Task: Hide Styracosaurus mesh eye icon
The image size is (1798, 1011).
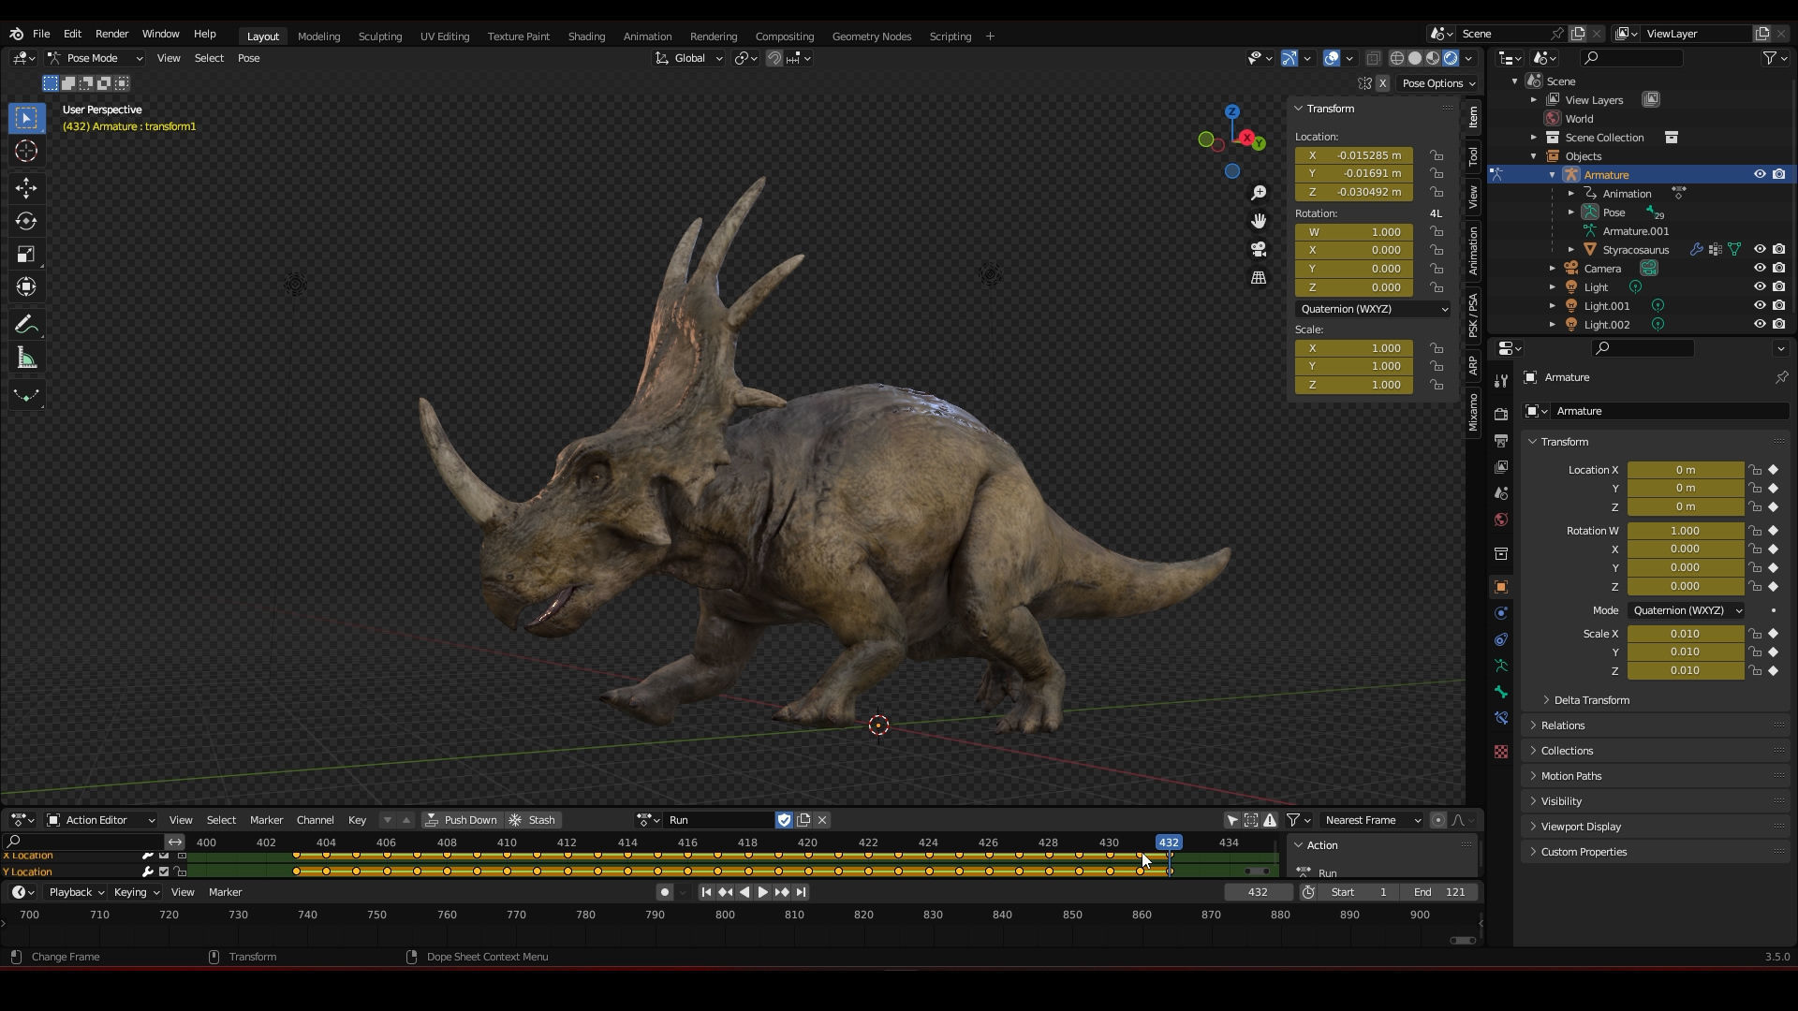Action: [1760, 250]
